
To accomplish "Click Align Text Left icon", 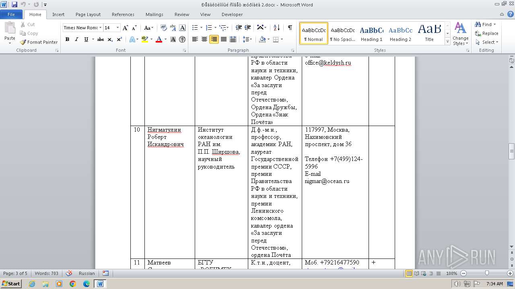I will pyautogui.click(x=195, y=39).
